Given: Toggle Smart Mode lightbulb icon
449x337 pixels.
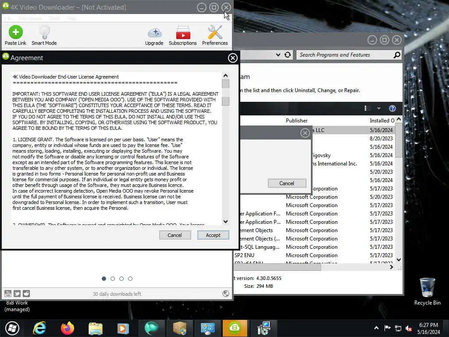Looking at the screenshot, I should [44, 32].
